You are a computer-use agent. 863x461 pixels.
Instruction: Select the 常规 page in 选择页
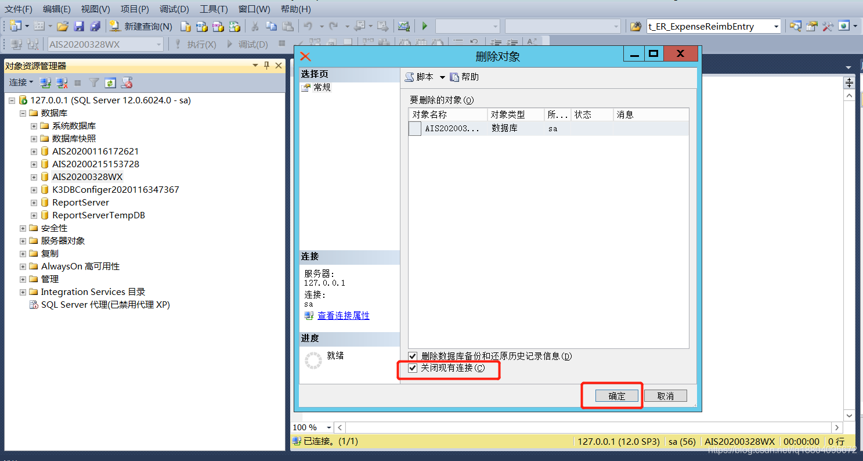click(322, 88)
